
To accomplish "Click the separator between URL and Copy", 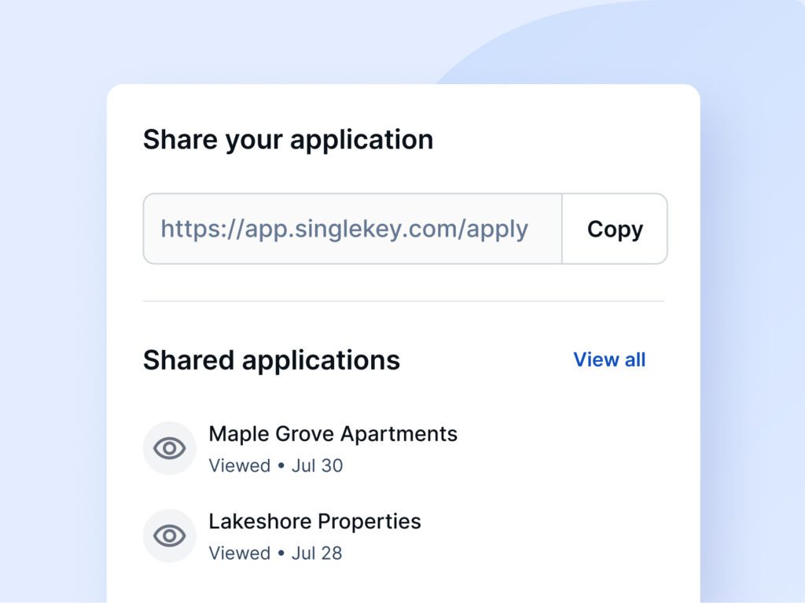I will [x=562, y=229].
